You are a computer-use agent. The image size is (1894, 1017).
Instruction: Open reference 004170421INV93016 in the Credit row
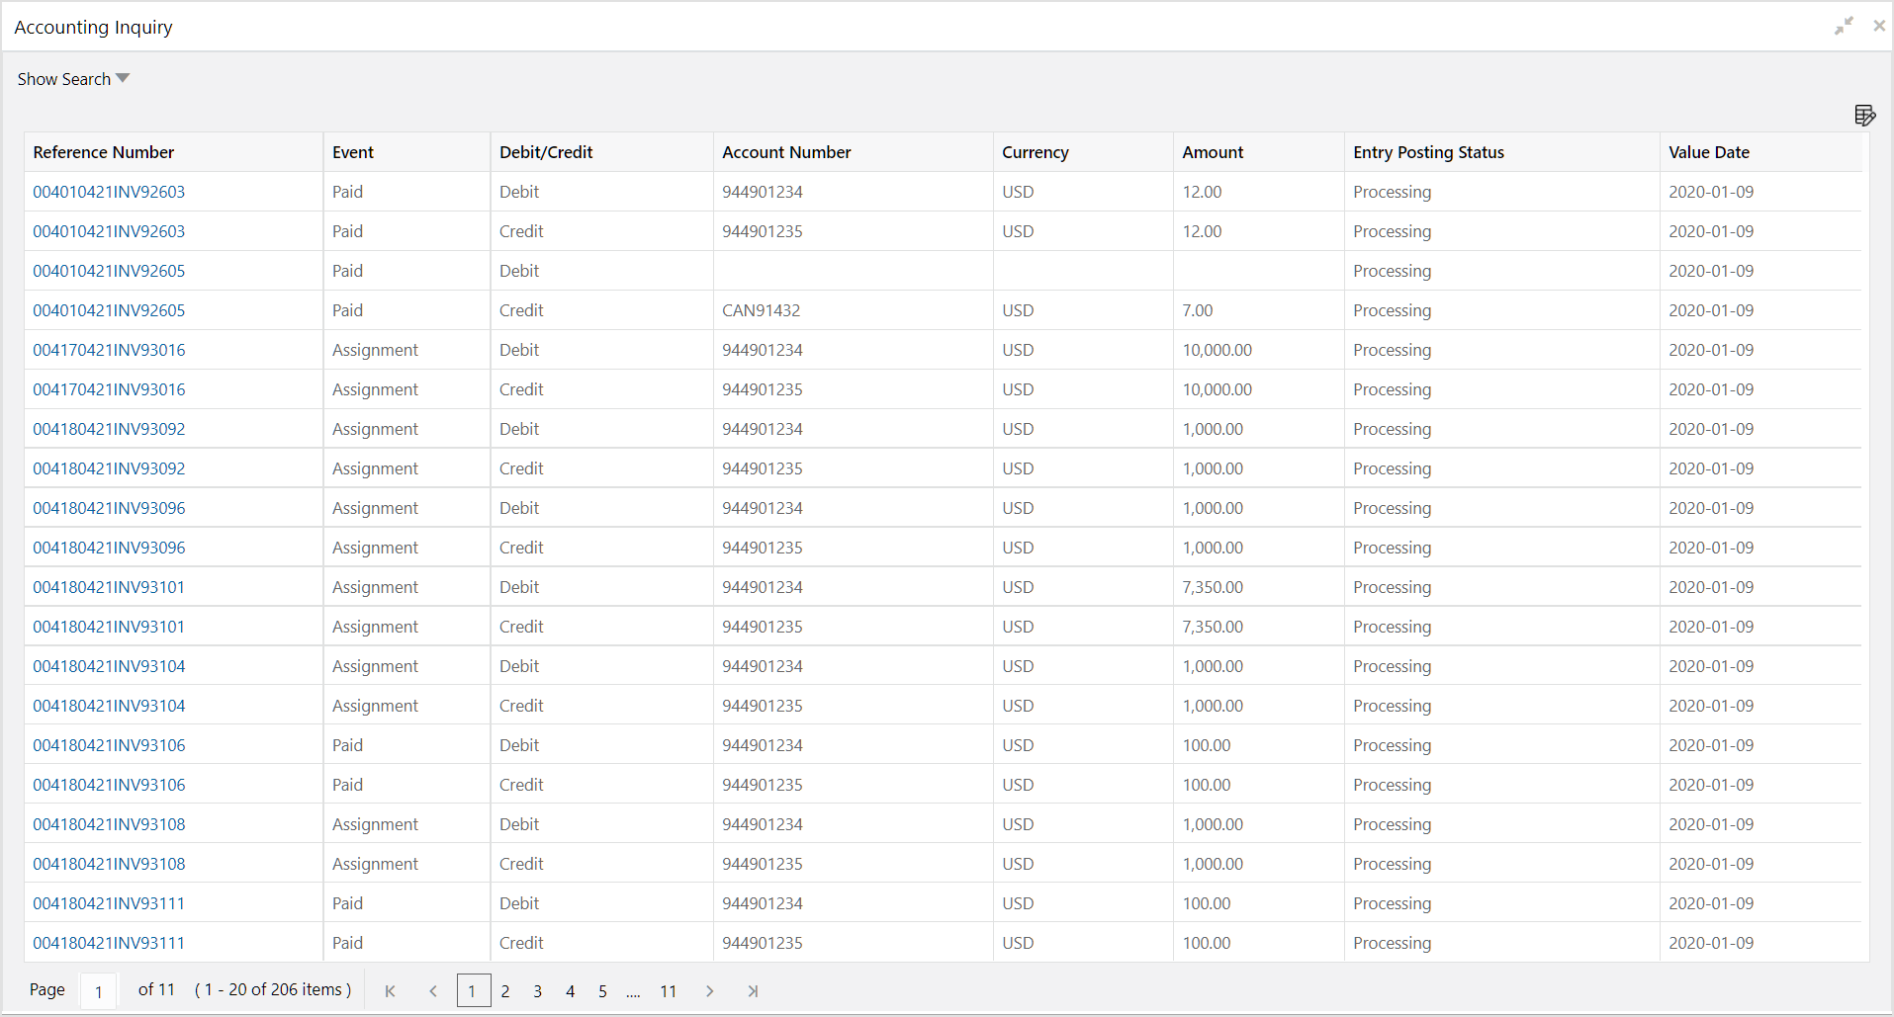coord(109,389)
